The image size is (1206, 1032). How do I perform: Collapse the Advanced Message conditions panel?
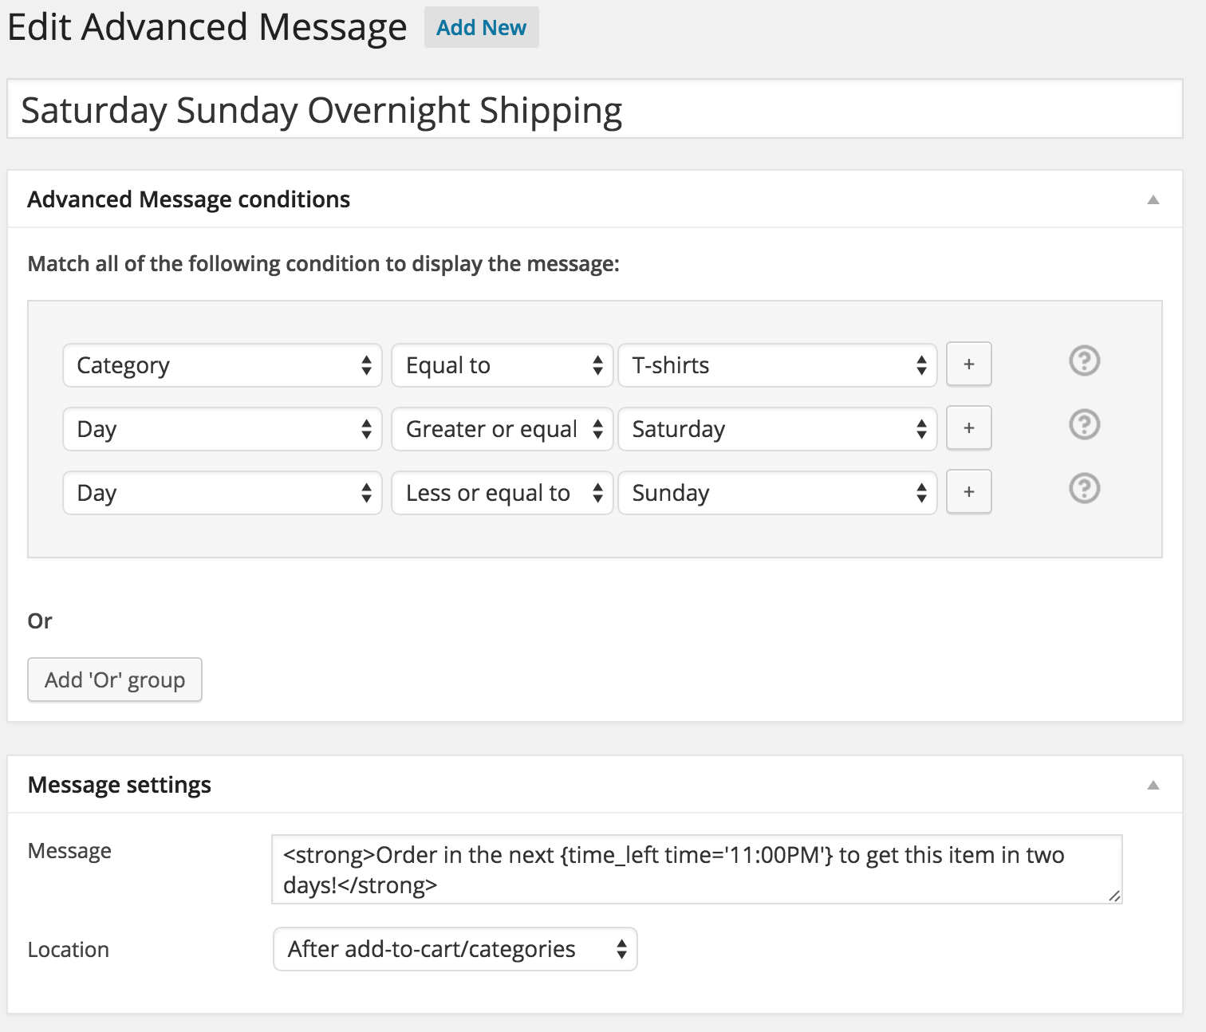[x=1153, y=199]
